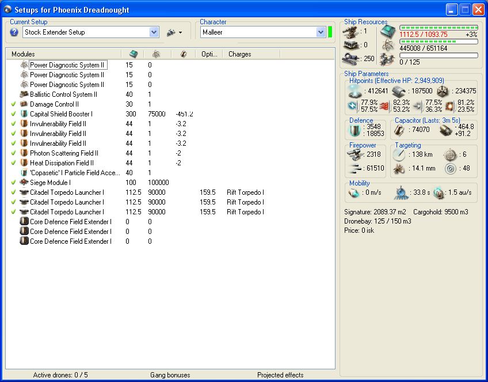Select 'Copasetic' I Particle Field Acce... row
This screenshot has height=382, width=488.
point(170,173)
